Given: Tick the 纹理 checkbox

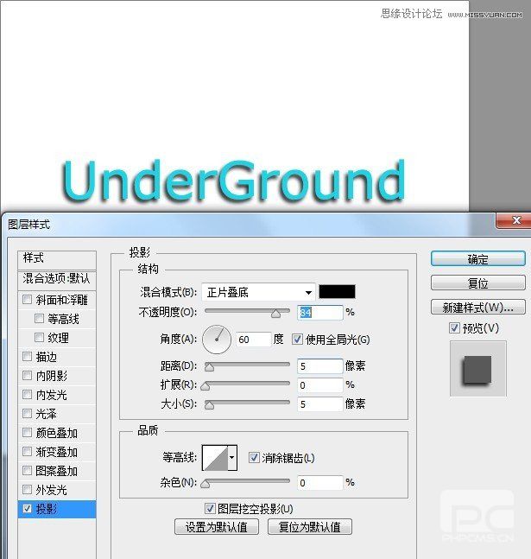Looking at the screenshot, I should click(x=39, y=337).
